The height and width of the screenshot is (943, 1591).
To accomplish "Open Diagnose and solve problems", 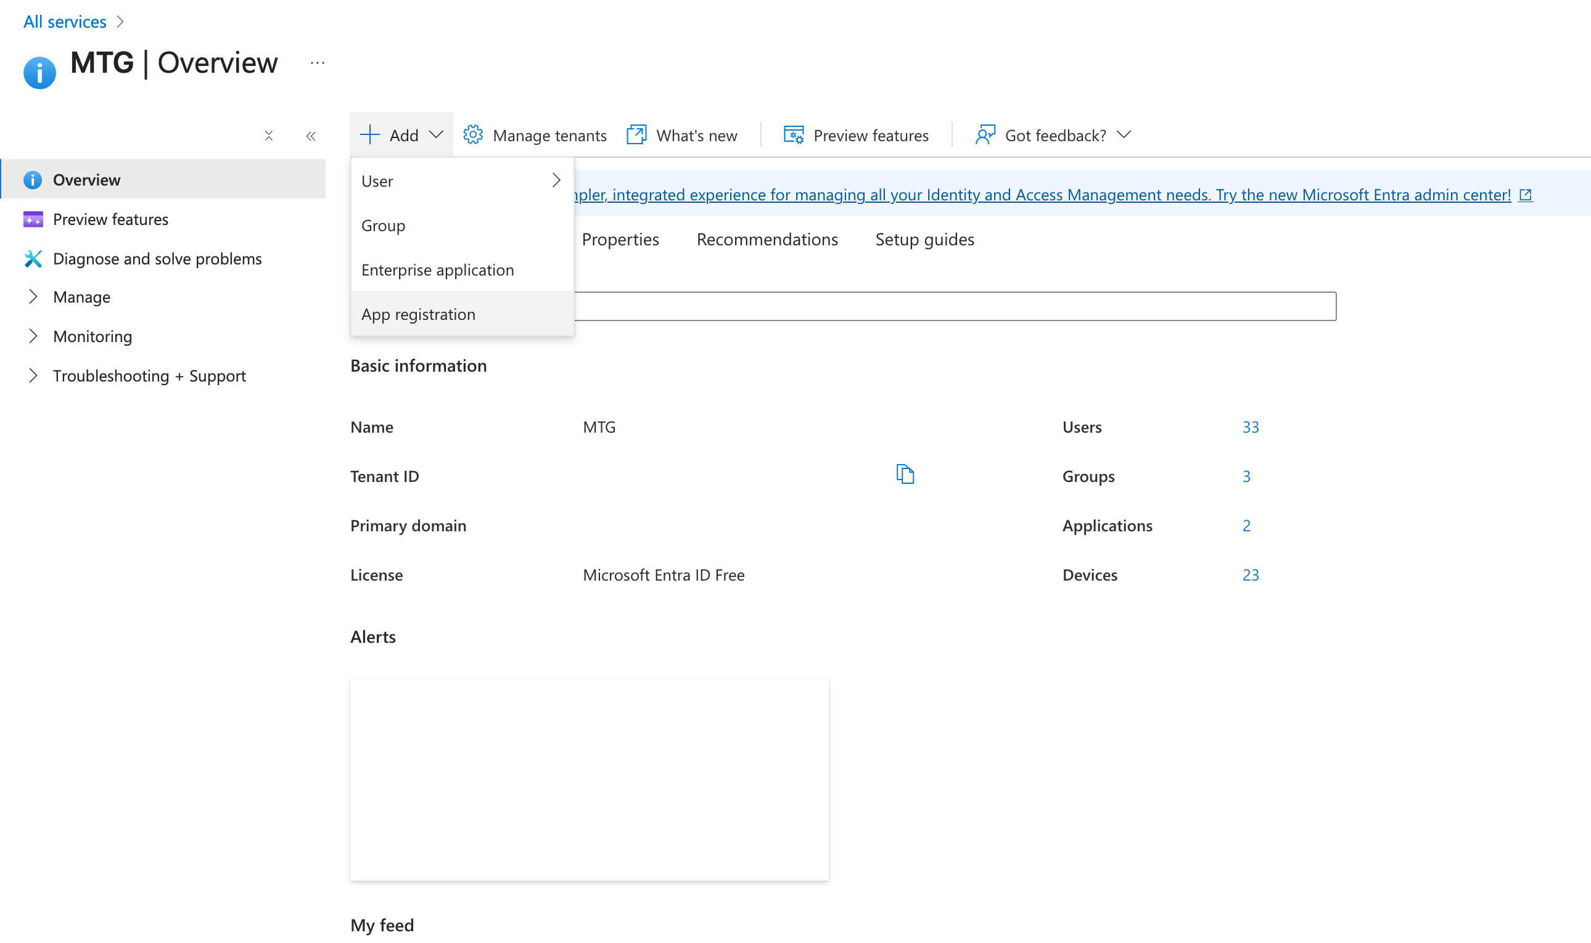I will pyautogui.click(x=157, y=259).
